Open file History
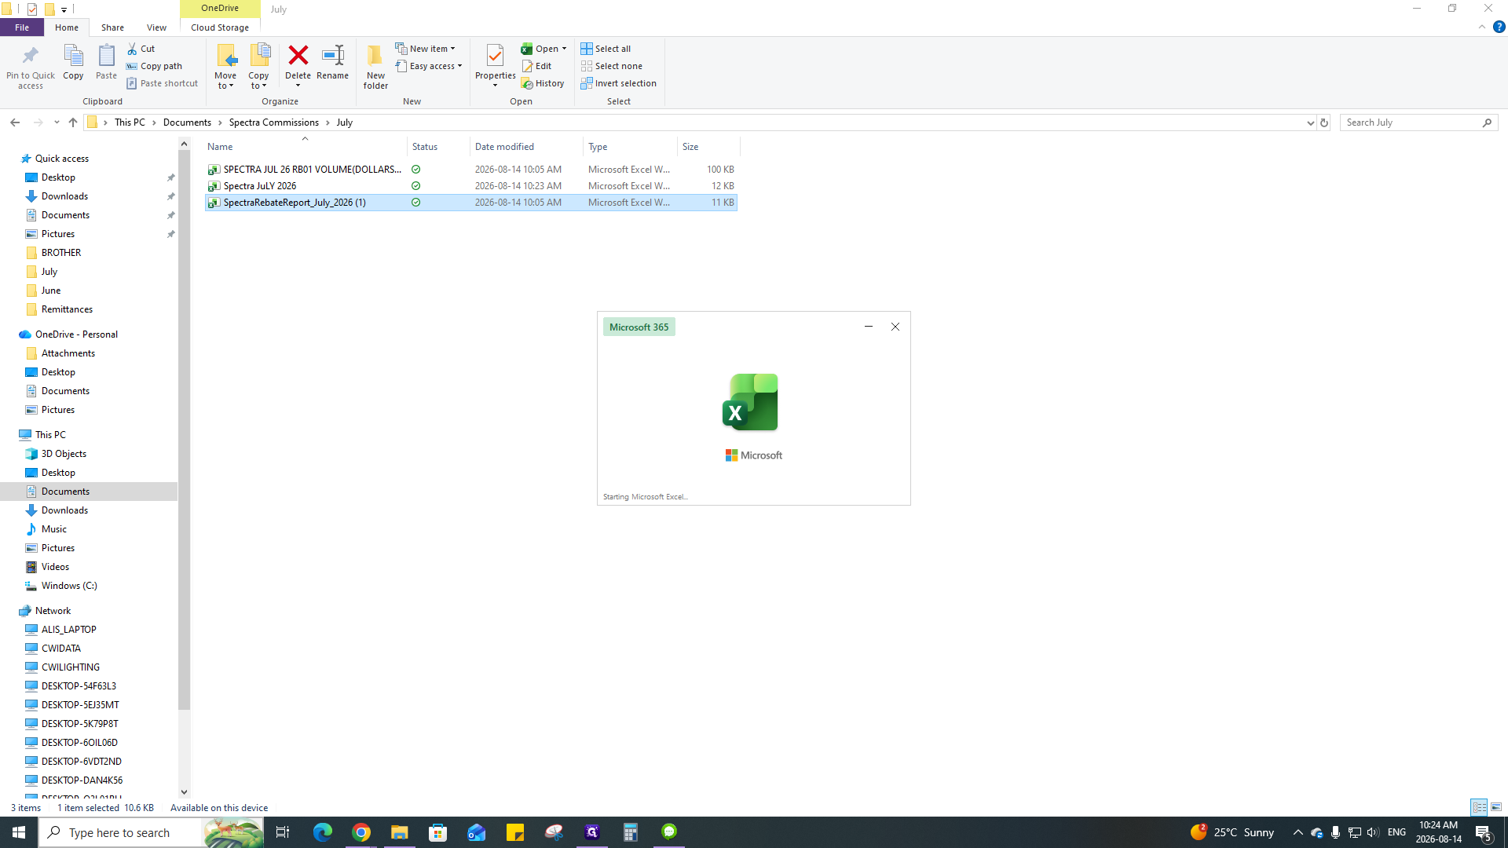Image resolution: width=1508 pixels, height=848 pixels. (543, 83)
